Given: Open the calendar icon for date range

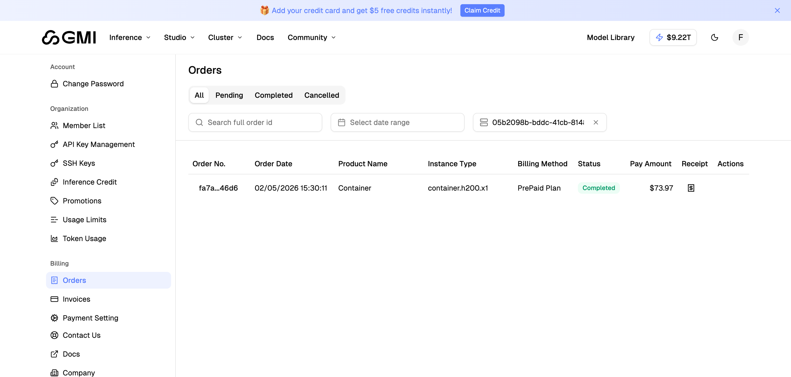Looking at the screenshot, I should tap(341, 122).
